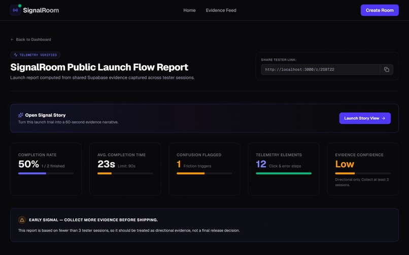Click the sparkle icon beside Open Signal Story
The image size is (409, 255).
pos(21,115)
